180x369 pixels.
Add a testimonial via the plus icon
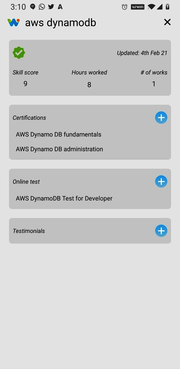pyautogui.click(x=161, y=230)
